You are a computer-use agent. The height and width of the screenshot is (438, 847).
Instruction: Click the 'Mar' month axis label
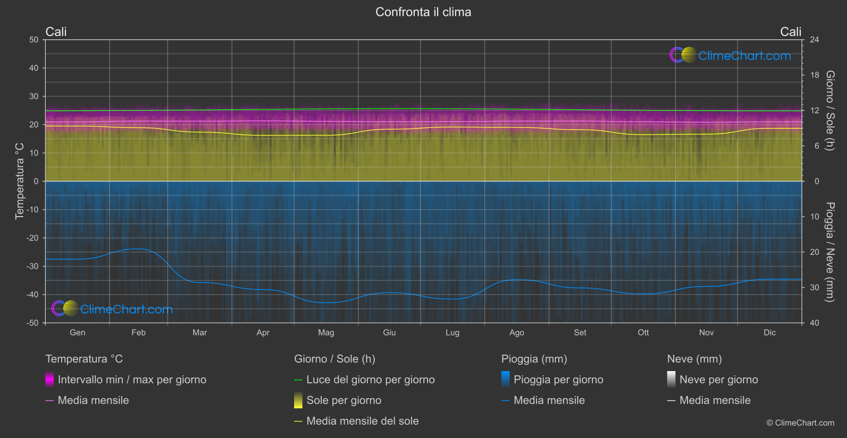pos(200,332)
